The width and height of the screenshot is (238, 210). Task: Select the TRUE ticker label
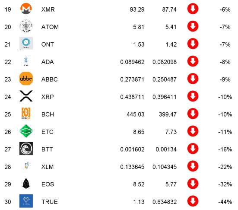pos(50,202)
